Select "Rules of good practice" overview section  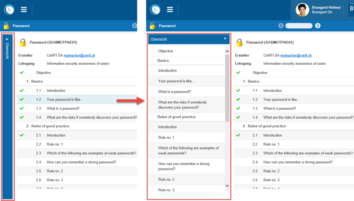[x=177, y=117]
